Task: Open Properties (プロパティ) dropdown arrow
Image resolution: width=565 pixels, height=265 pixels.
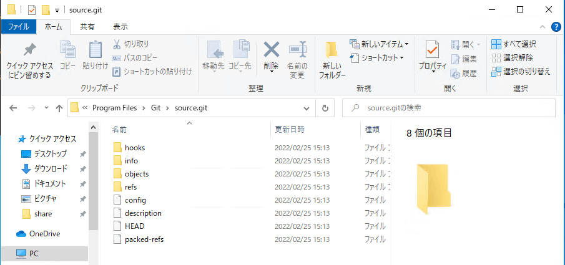Action: pos(433,72)
